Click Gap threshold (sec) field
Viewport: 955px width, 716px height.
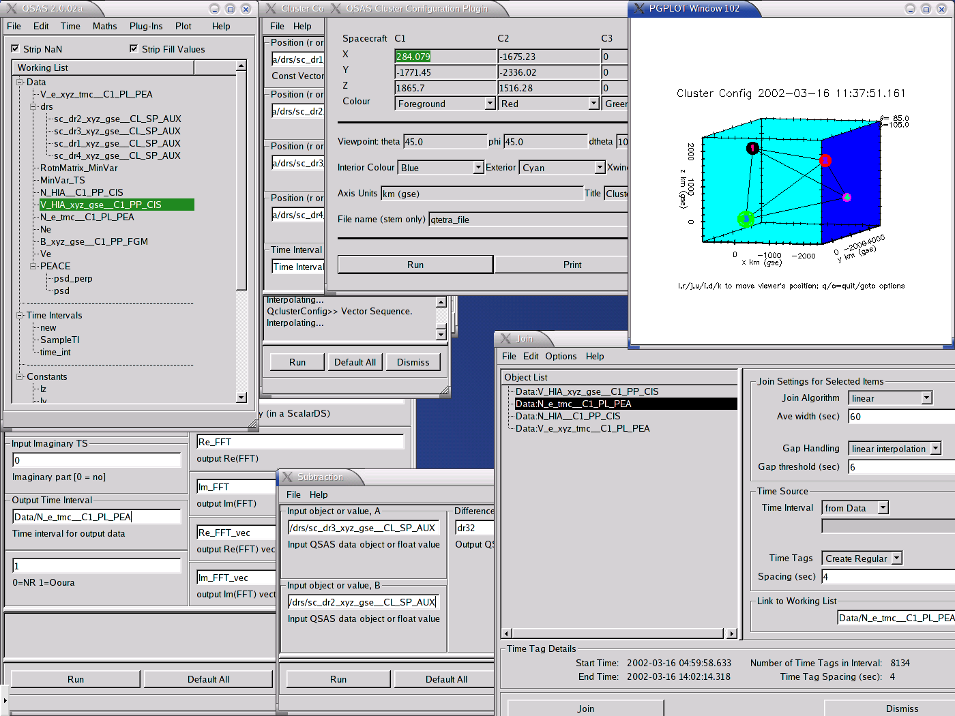[x=901, y=467]
